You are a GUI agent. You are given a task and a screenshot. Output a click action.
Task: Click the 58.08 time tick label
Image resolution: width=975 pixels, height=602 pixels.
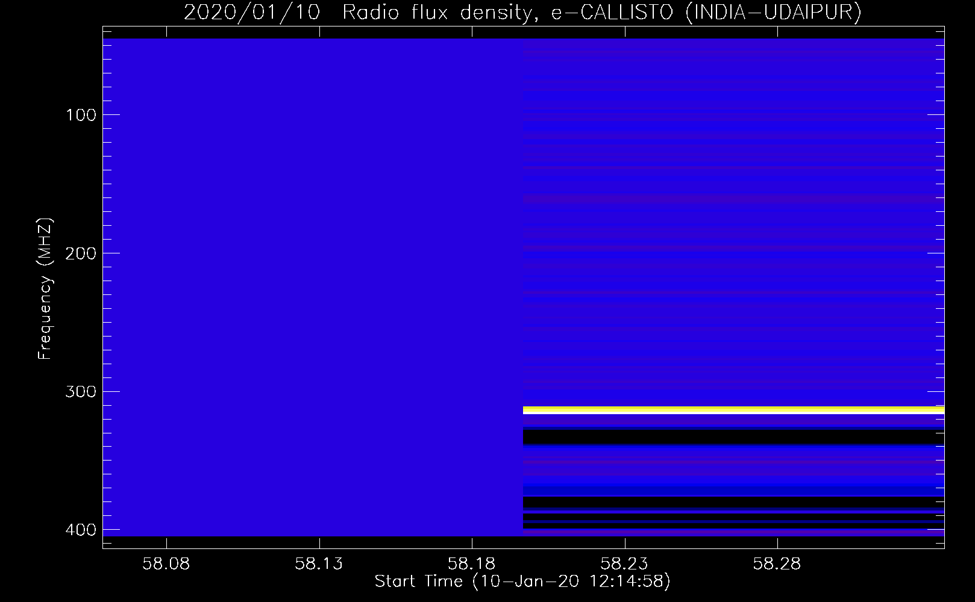pos(166,563)
